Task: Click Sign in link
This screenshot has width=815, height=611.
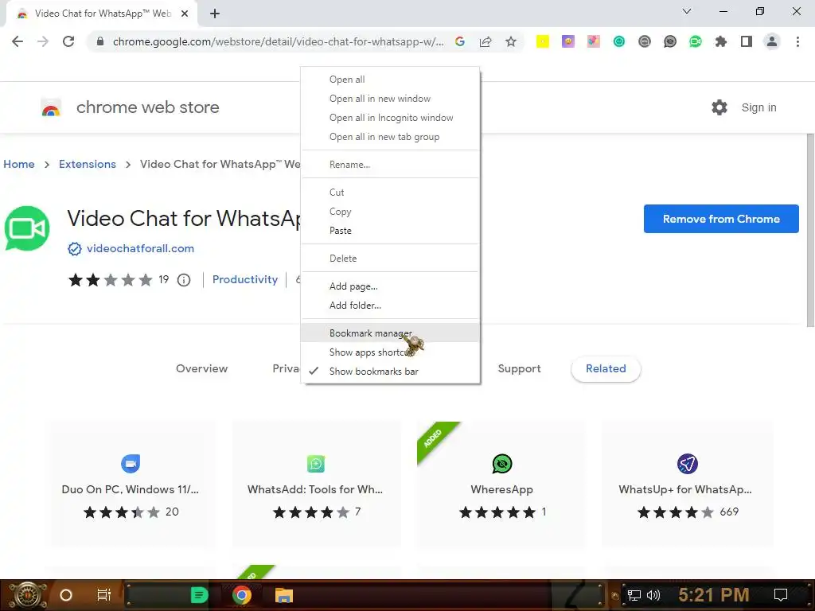Action: 758,107
